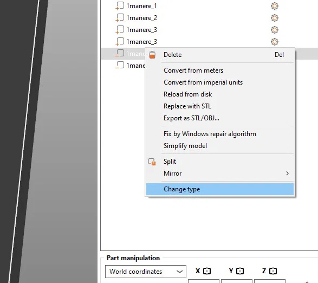The width and height of the screenshot is (318, 283).
Task: Click part icon next to 1manere_1
Action: click(x=120, y=6)
